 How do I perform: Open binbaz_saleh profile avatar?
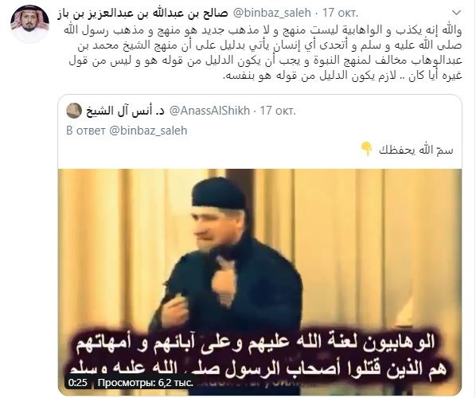[29, 24]
